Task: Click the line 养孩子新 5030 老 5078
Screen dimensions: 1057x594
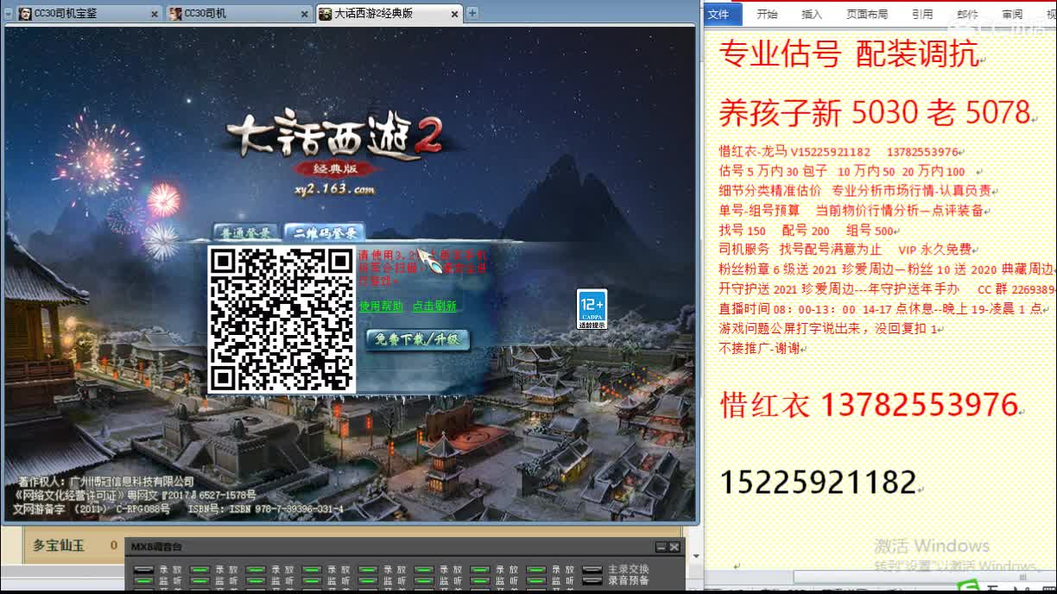Action: pyautogui.click(x=874, y=112)
